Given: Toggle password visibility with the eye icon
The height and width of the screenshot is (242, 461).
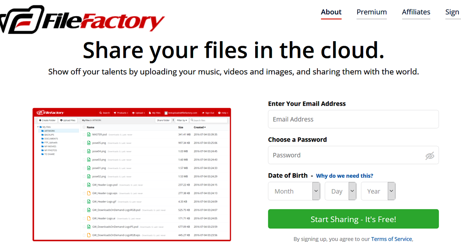Looking at the screenshot, I should click(430, 155).
